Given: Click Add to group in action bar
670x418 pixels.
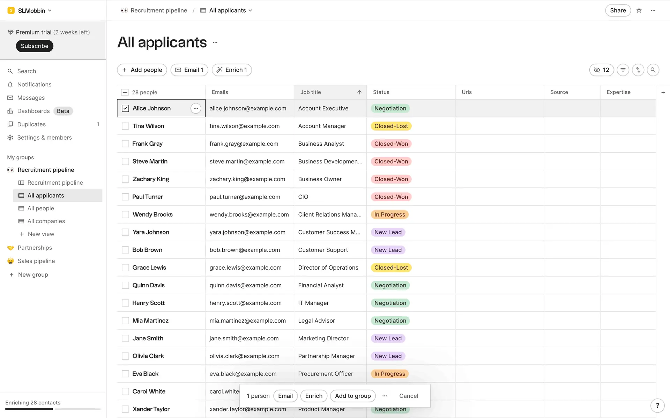Looking at the screenshot, I should [x=352, y=396].
